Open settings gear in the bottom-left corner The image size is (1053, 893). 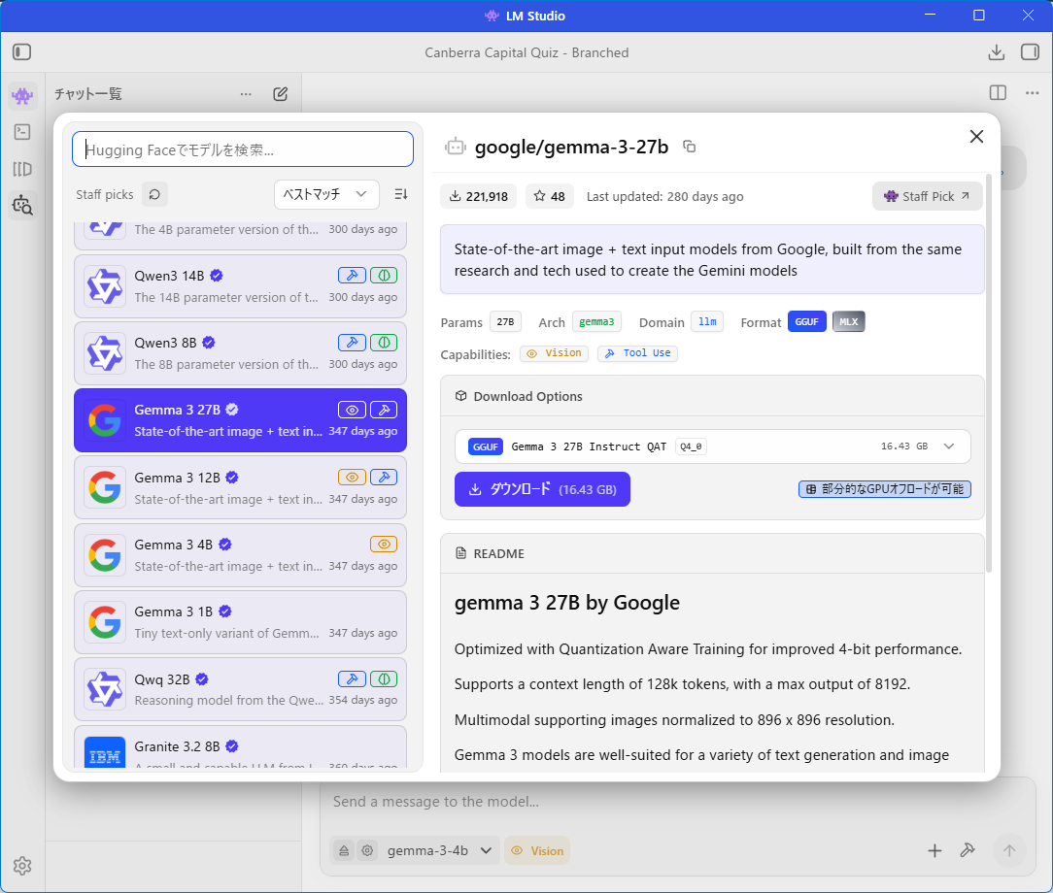(x=22, y=866)
